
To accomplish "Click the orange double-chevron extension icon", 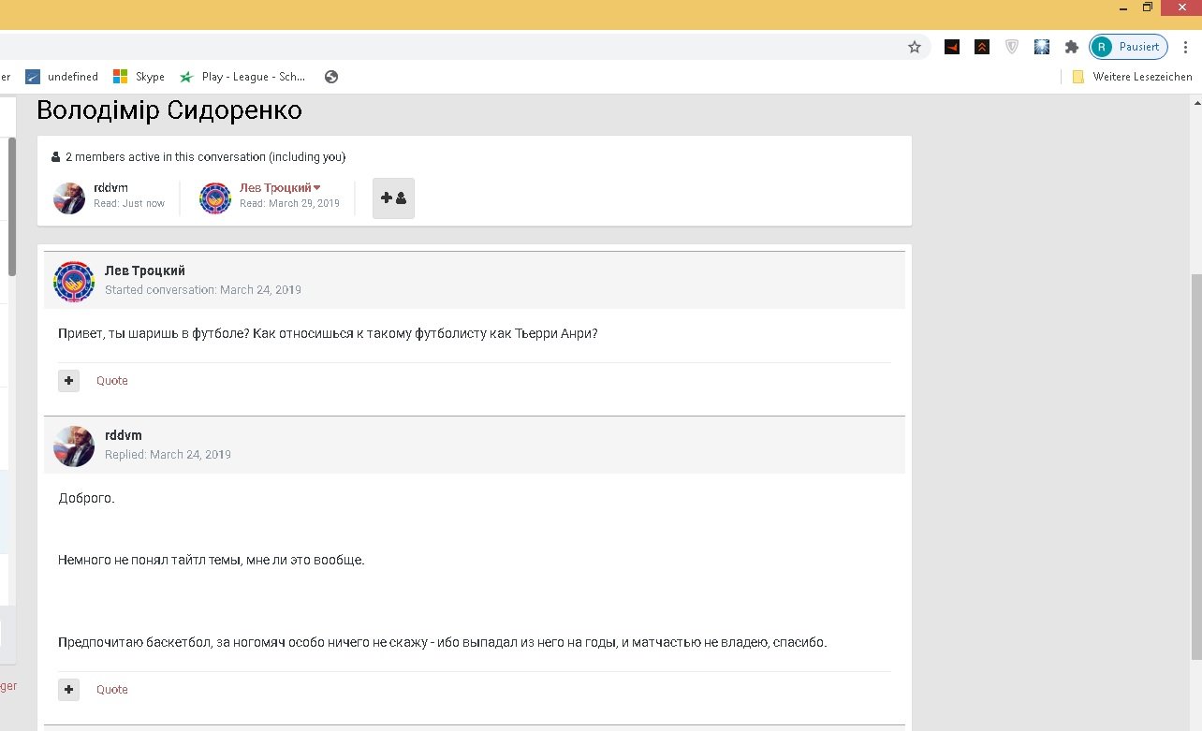I will [982, 47].
